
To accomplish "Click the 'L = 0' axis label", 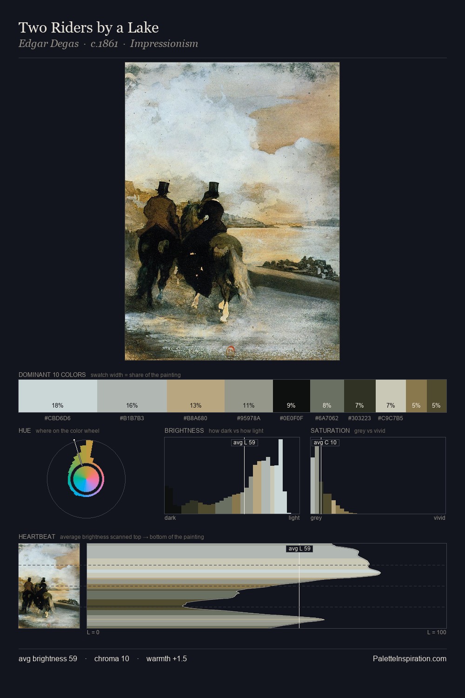I will (93, 632).
